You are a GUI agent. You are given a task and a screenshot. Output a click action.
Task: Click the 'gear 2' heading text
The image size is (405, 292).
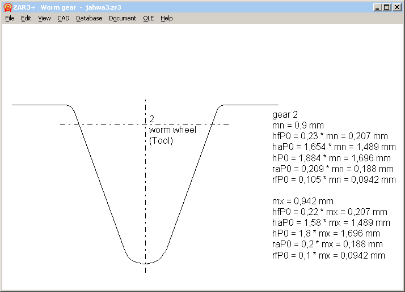pyautogui.click(x=285, y=115)
